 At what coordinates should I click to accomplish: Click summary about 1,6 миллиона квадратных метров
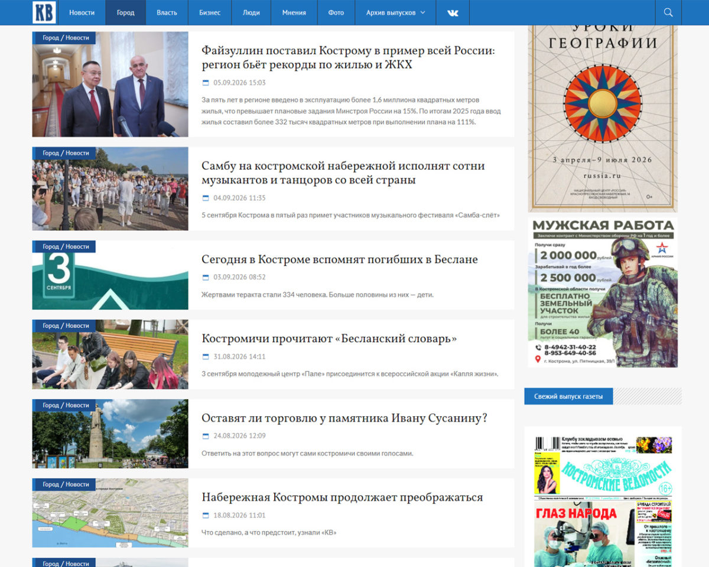tap(351, 111)
